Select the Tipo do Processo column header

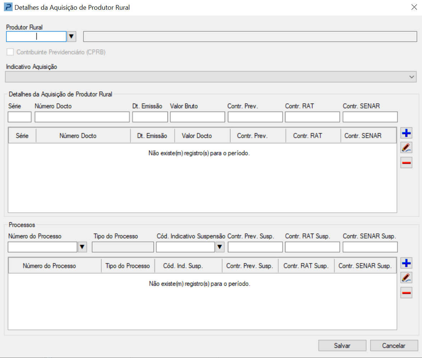click(128, 266)
